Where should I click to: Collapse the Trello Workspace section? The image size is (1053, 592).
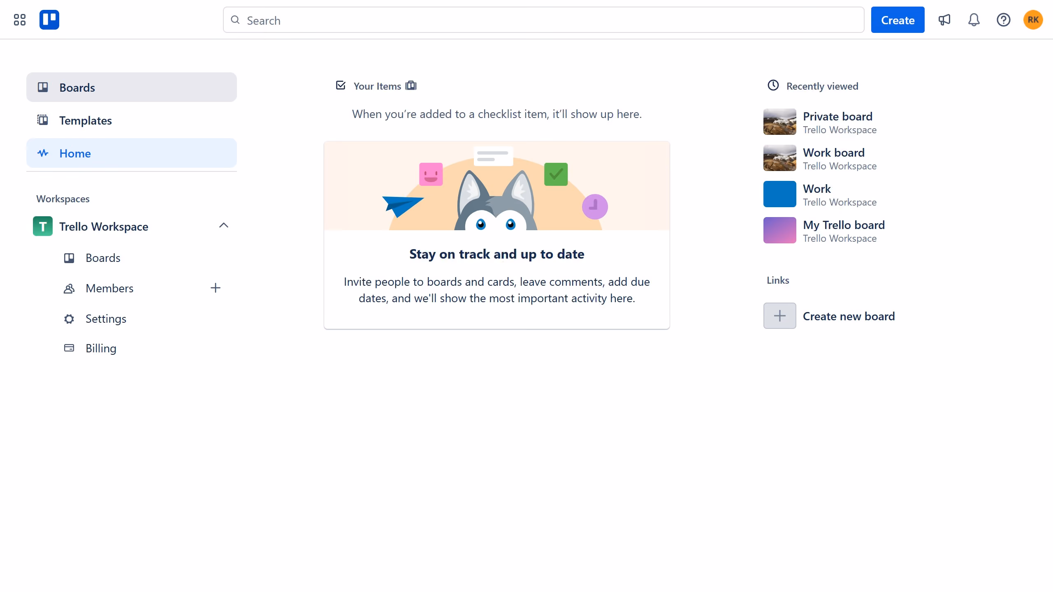(224, 225)
